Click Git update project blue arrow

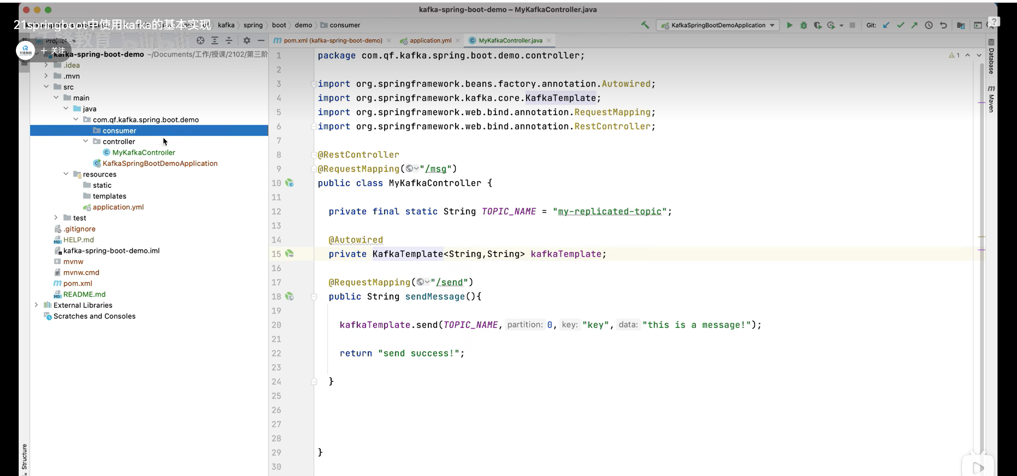[x=886, y=25]
